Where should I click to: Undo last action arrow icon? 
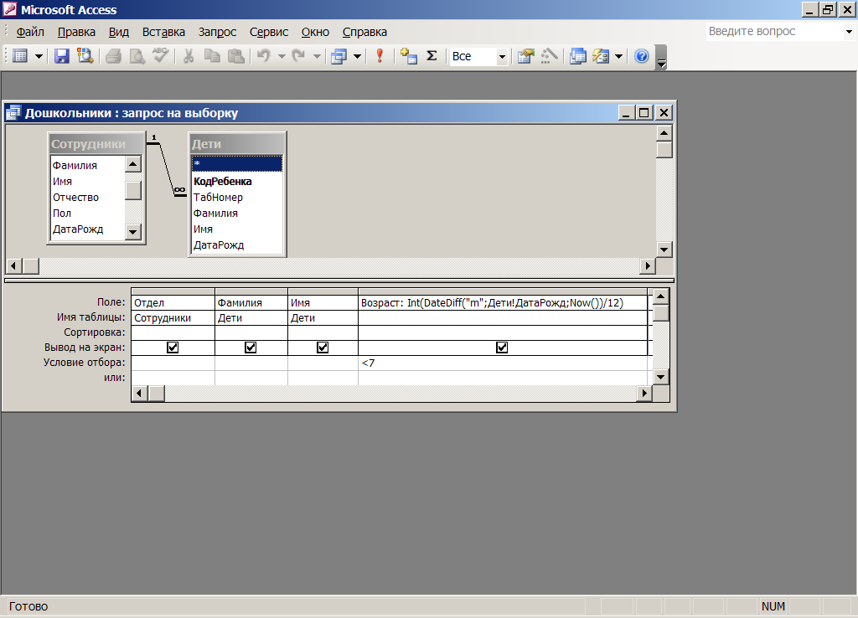click(264, 56)
